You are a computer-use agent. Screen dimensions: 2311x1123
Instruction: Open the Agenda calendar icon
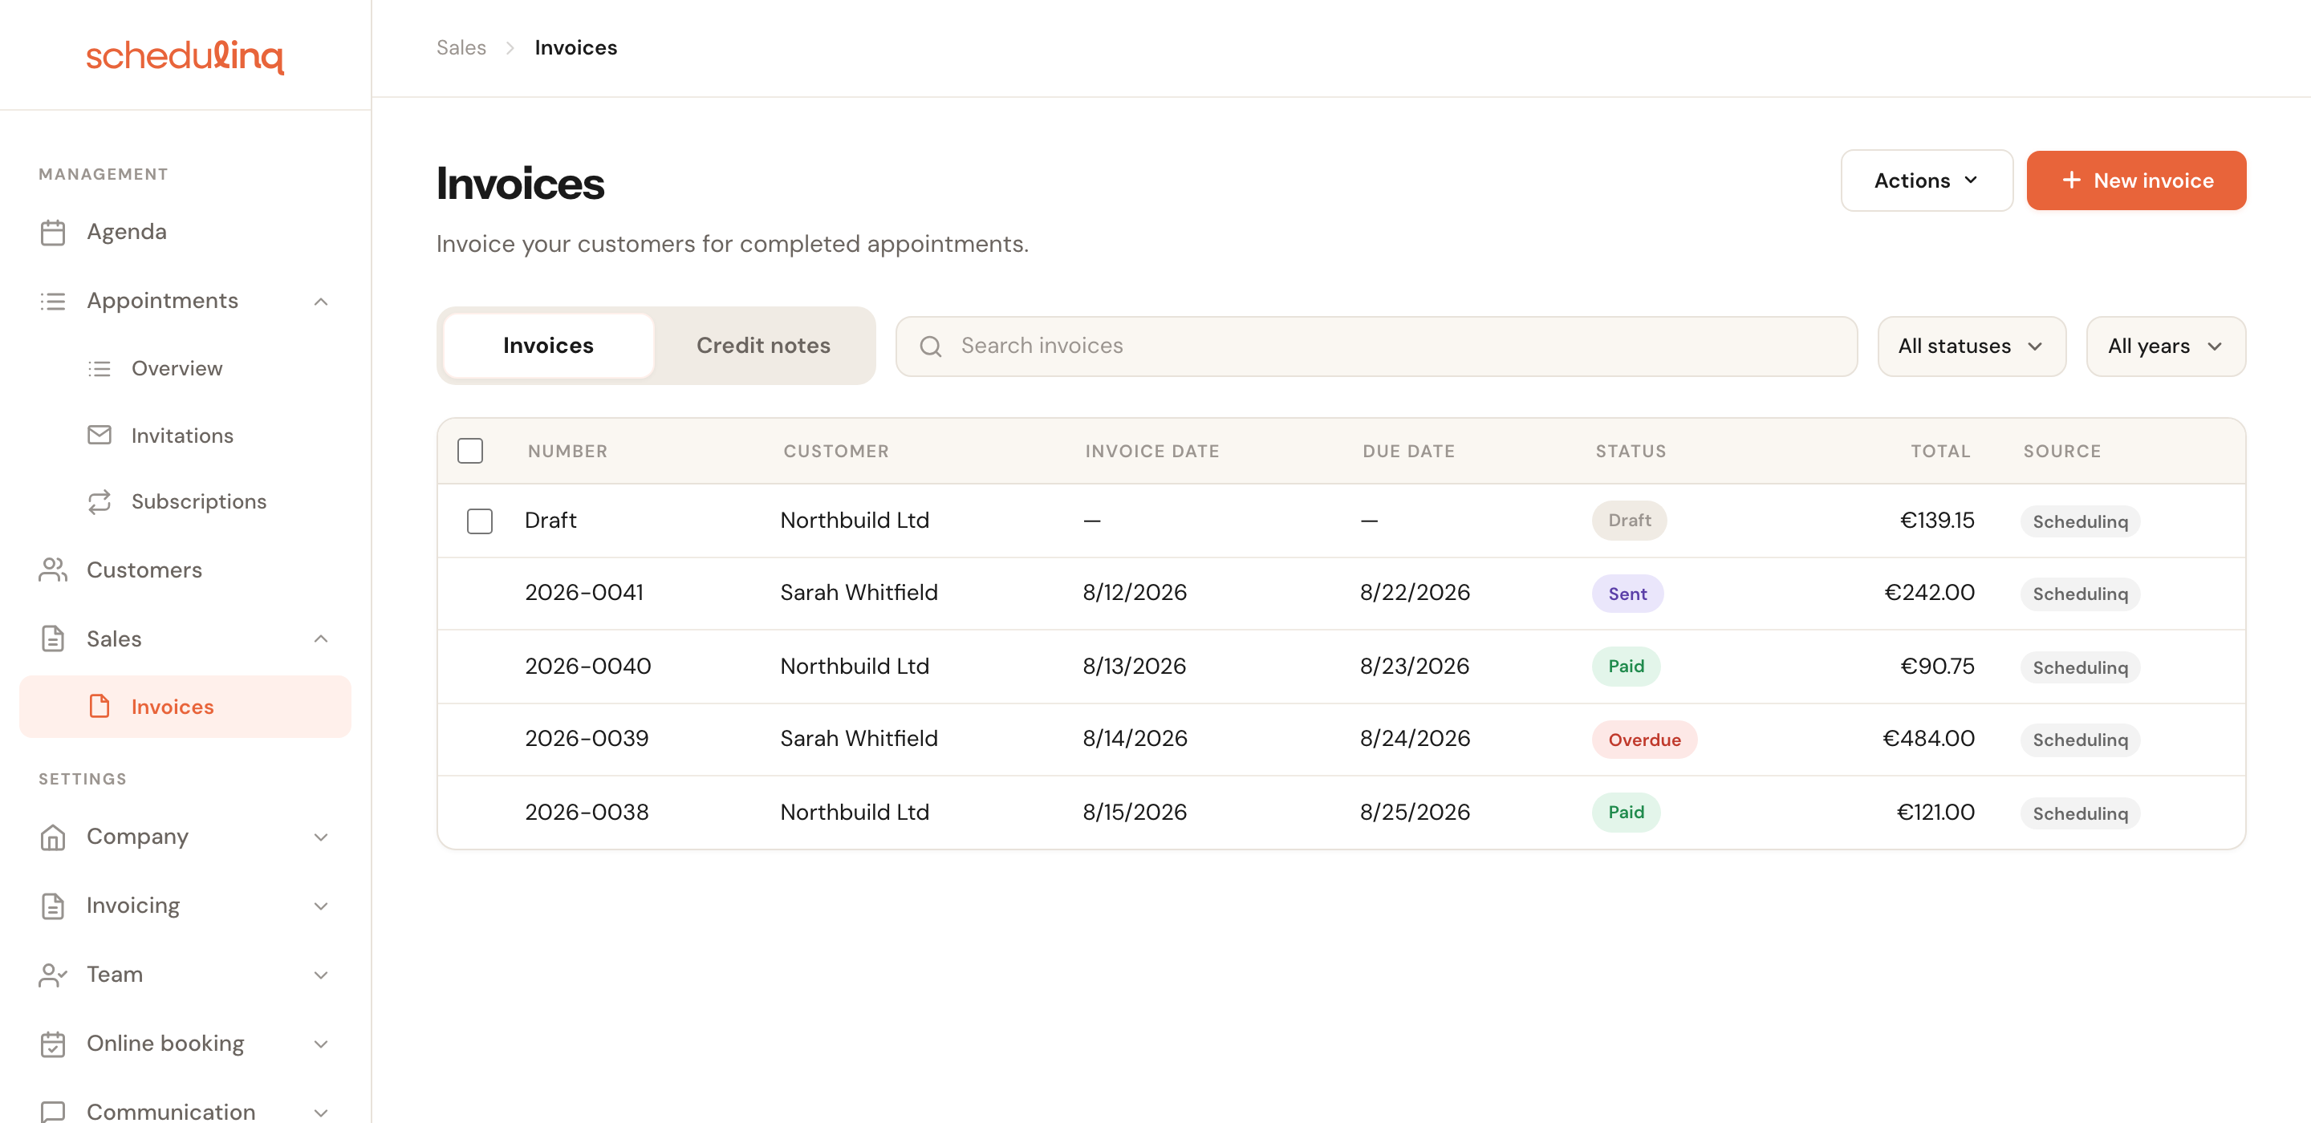pos(53,233)
